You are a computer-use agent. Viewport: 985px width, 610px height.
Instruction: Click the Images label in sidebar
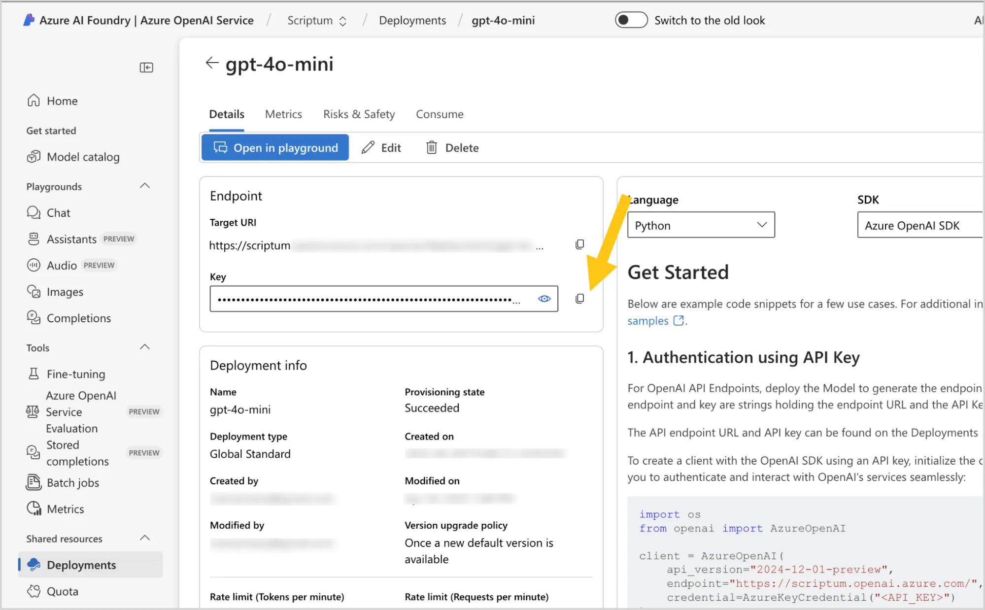tap(65, 292)
